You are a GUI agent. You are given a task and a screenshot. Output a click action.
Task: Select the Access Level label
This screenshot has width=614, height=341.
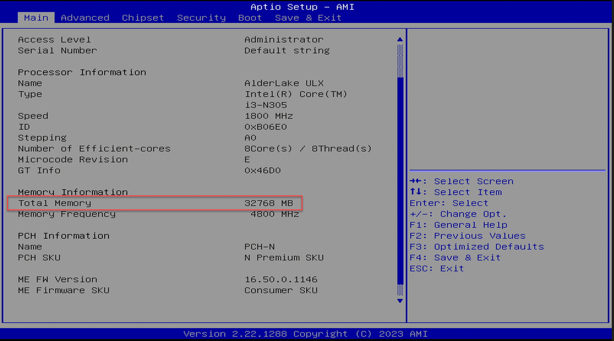[x=54, y=40]
